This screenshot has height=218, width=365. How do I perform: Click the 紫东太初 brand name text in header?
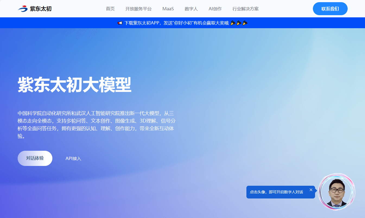40,9
